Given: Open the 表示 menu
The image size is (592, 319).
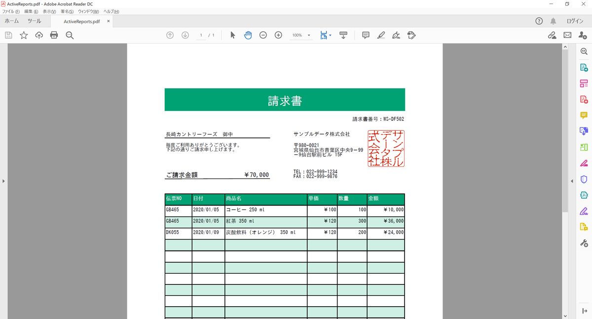Looking at the screenshot, I should coord(50,11).
